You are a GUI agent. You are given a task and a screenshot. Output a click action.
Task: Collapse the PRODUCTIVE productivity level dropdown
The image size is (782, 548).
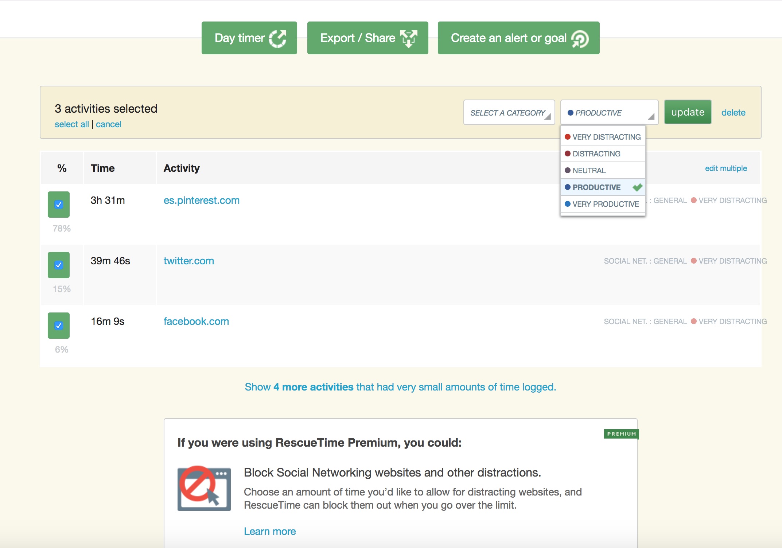click(x=609, y=113)
